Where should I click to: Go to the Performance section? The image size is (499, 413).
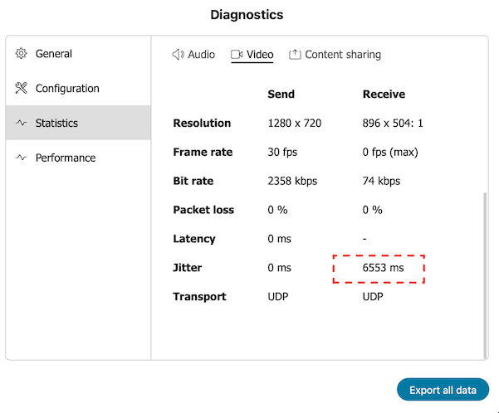pyautogui.click(x=65, y=158)
